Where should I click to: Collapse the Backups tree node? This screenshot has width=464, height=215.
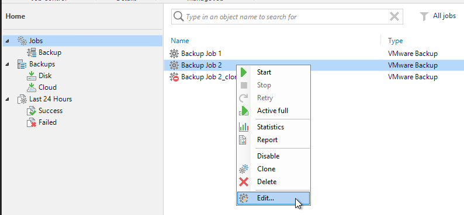pos(7,64)
